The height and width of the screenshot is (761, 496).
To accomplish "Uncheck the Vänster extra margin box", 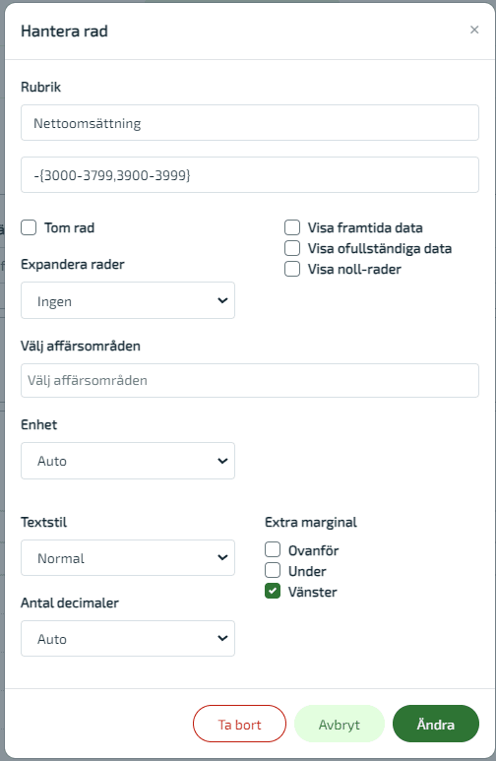I will click(273, 591).
